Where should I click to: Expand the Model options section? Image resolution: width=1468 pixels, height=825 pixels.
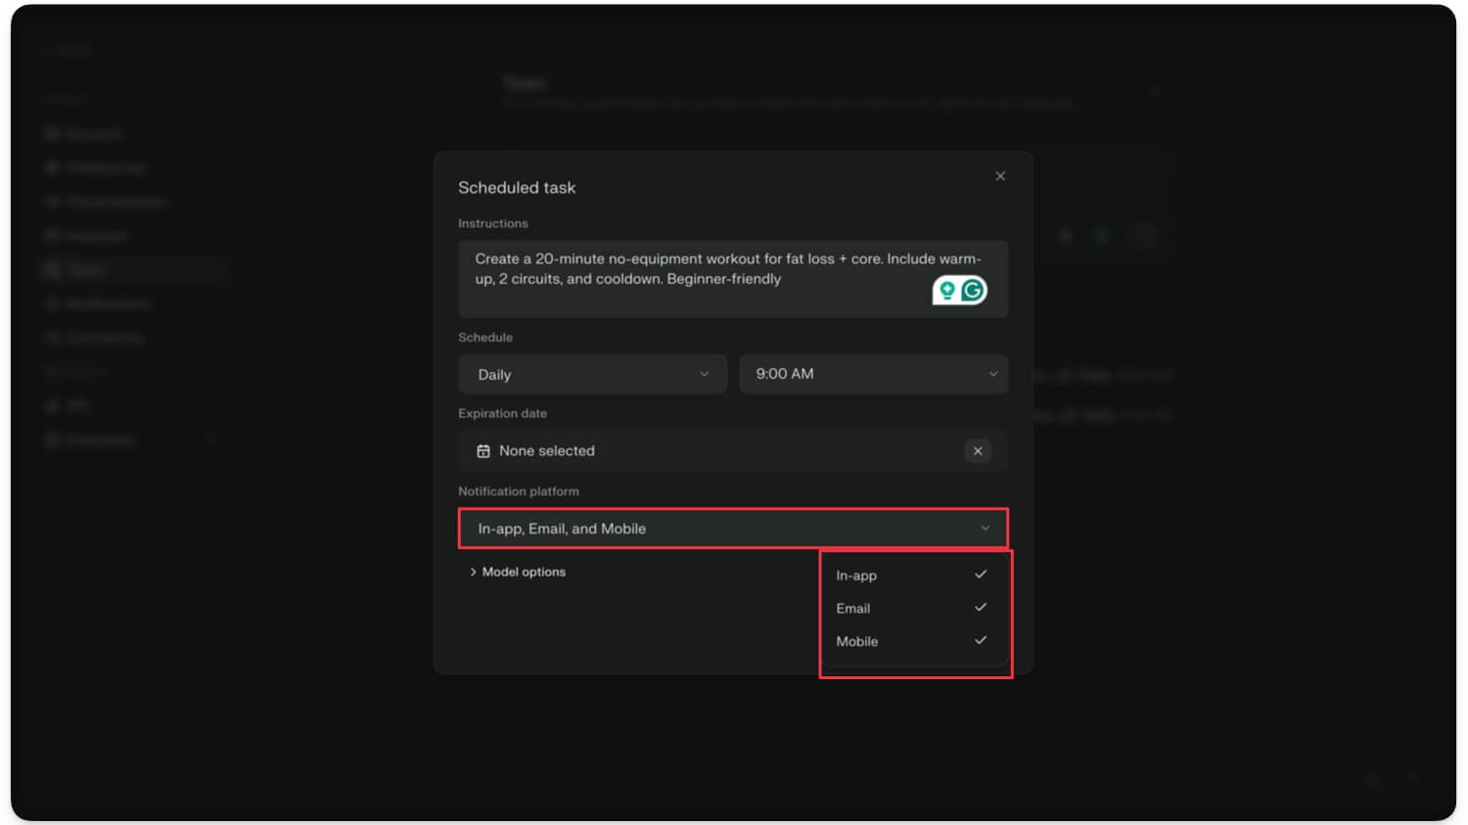pos(517,572)
